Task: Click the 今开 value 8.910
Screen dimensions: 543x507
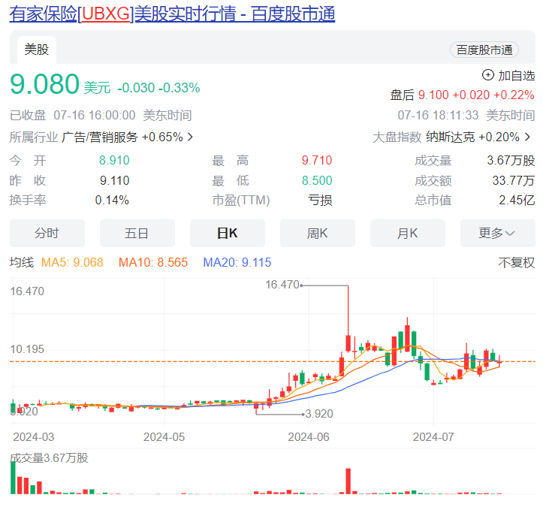Action: pyautogui.click(x=114, y=160)
